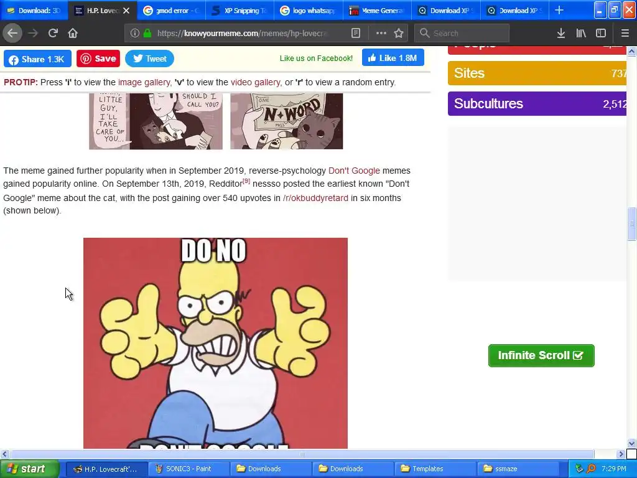Viewport: 637px width, 478px height.
Task: Switch to the Download: 3D tab
Action: point(34,11)
